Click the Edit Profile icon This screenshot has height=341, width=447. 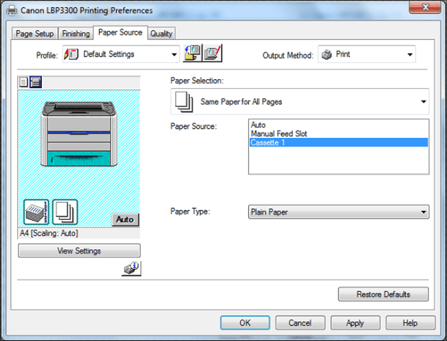(x=212, y=53)
